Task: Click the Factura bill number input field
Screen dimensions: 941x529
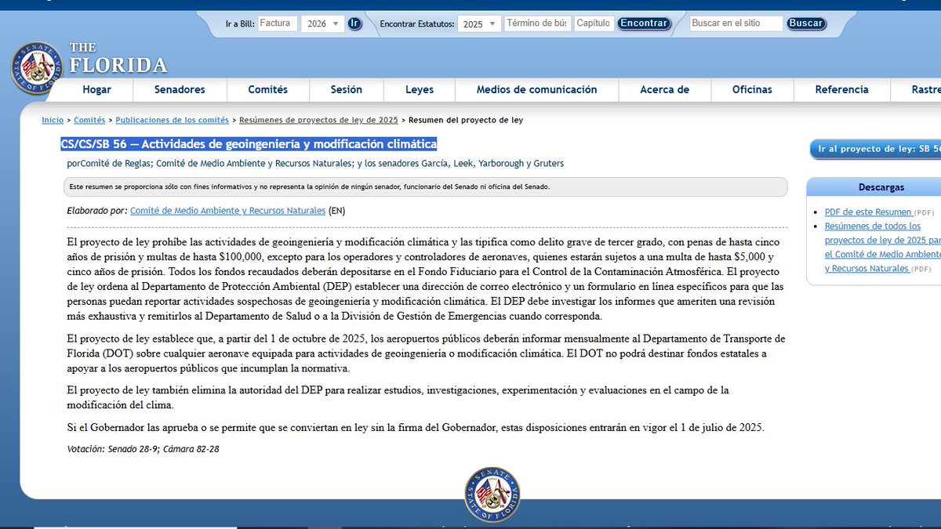Action: (278, 24)
